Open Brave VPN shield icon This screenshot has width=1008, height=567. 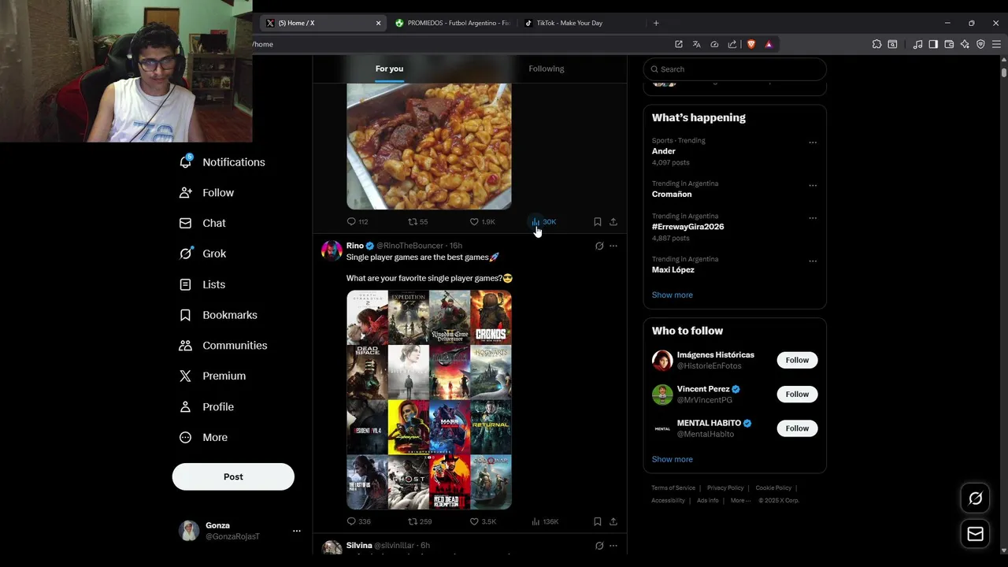click(x=980, y=44)
